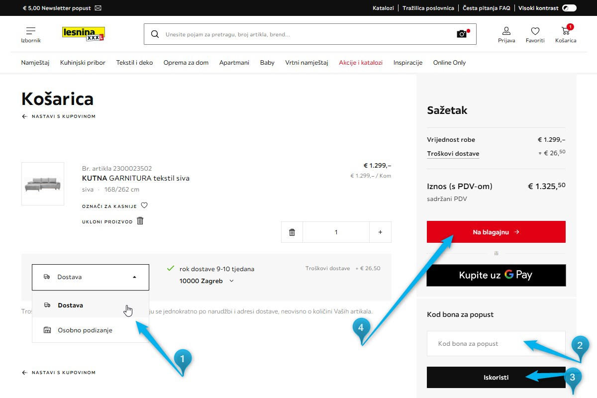Open Apartmani category
Screen dimensions: 597x398
coord(234,63)
